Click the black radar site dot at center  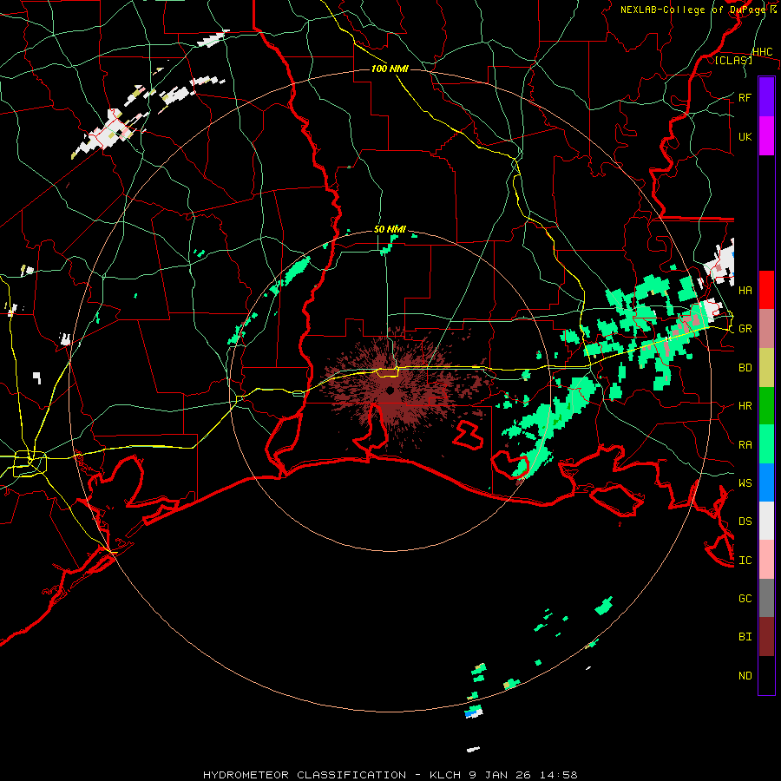(390, 390)
